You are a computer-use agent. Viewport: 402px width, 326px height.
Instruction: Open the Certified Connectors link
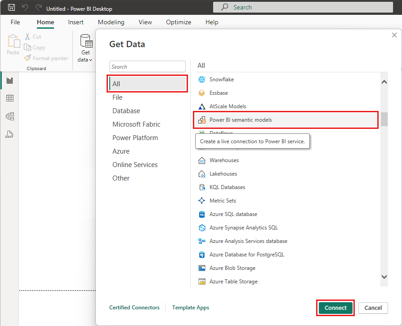[134, 308]
